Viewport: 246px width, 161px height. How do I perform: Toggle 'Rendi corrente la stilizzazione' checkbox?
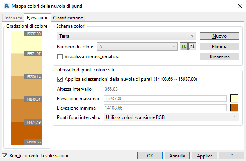(5, 156)
